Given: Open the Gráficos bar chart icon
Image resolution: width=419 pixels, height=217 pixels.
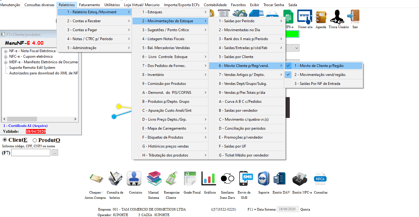Looking at the screenshot, I should [209, 178].
